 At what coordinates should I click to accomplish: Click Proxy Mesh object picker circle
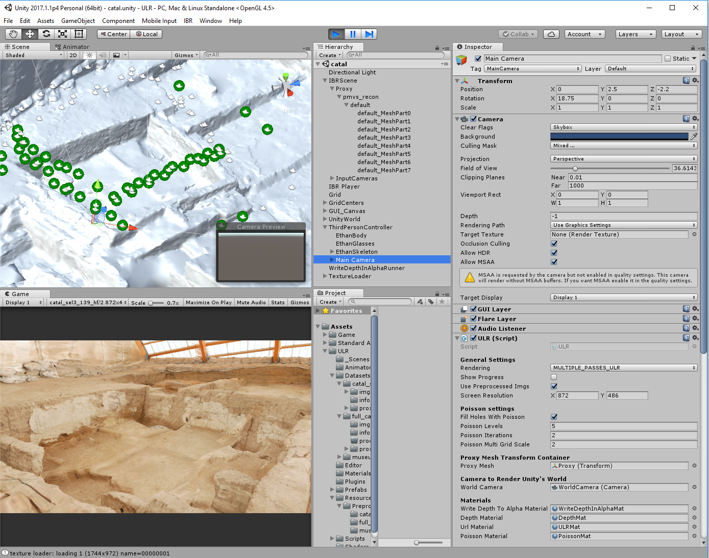[694, 466]
